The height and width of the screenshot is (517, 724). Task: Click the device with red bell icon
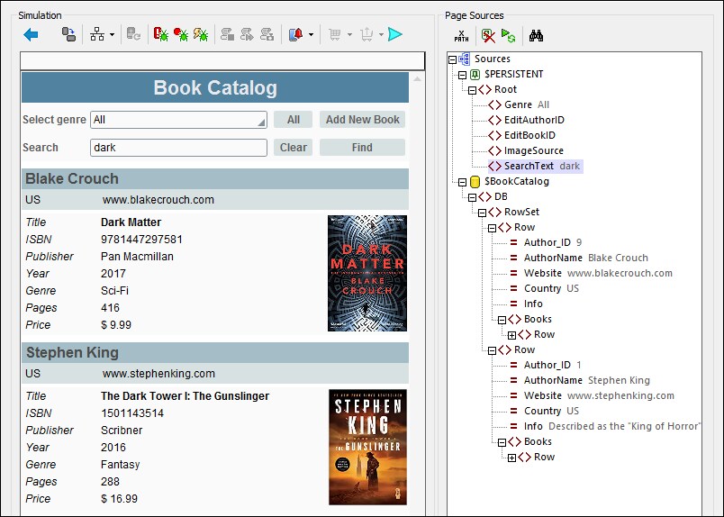coord(296,35)
